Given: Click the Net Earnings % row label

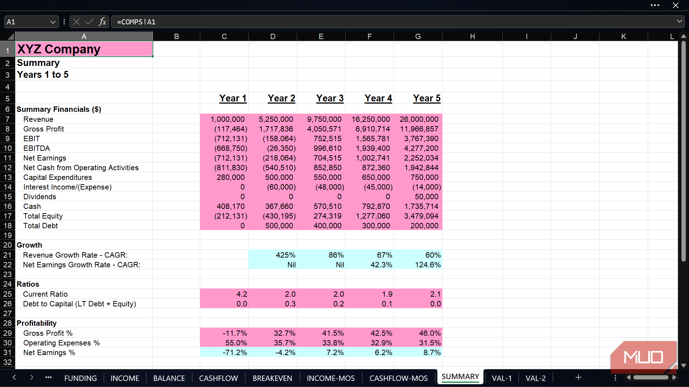Looking at the screenshot, I should pyautogui.click(x=49, y=353).
